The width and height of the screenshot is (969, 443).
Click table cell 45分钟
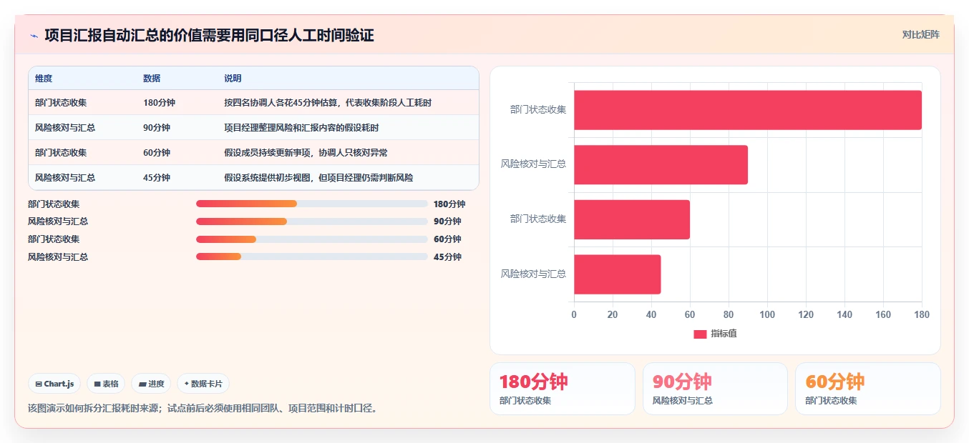tap(157, 178)
